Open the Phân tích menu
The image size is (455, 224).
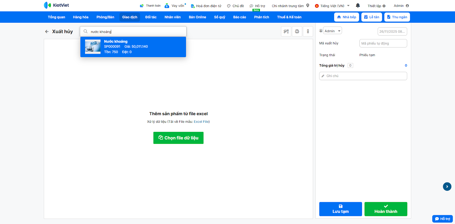[262, 17]
